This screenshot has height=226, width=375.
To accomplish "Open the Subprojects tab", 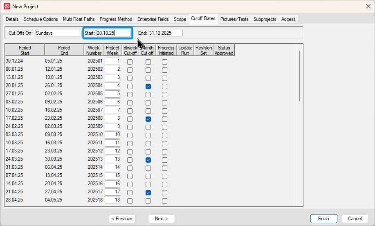I will point(265,19).
